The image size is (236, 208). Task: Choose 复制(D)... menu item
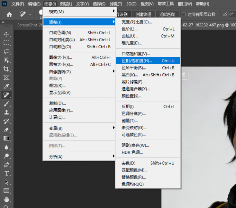pyautogui.click(x=79, y=103)
